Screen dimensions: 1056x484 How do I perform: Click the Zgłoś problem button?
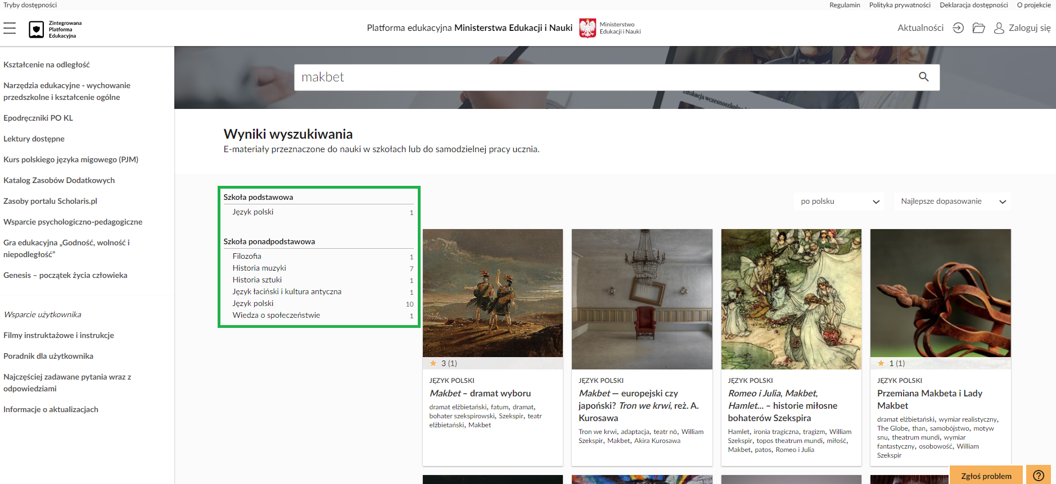(986, 476)
